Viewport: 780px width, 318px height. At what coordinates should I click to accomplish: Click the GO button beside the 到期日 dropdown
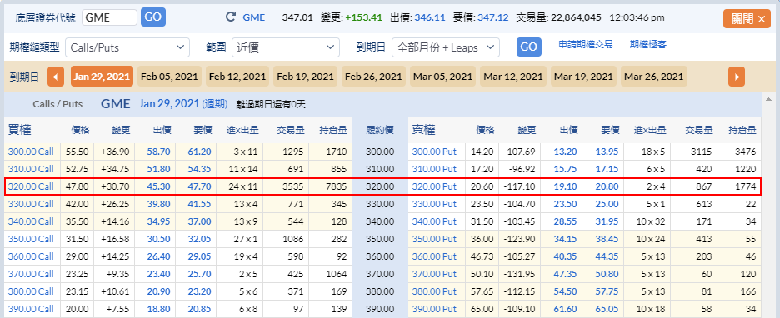[x=529, y=47]
